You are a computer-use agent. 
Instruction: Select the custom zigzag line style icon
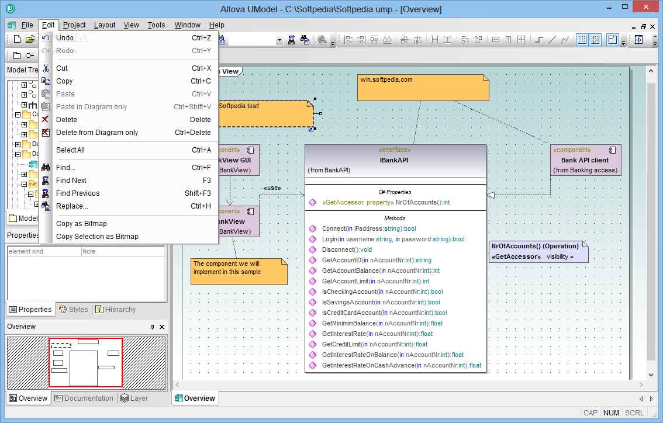[565, 40]
